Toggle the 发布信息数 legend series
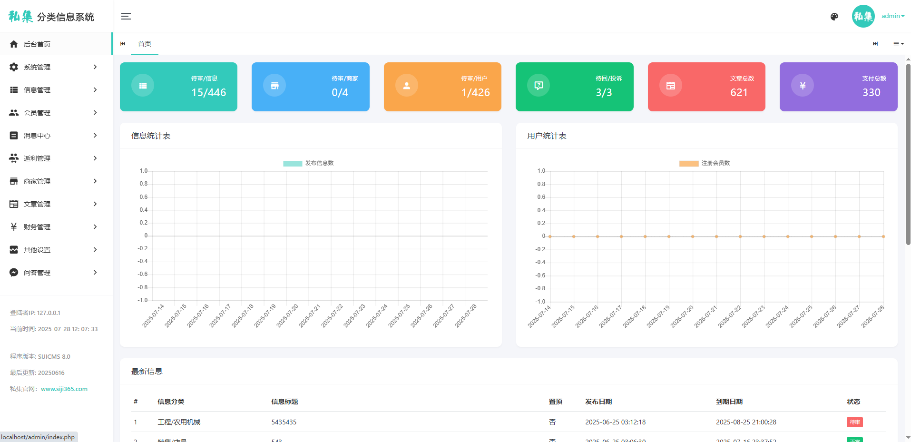The width and height of the screenshot is (911, 442). [308, 163]
